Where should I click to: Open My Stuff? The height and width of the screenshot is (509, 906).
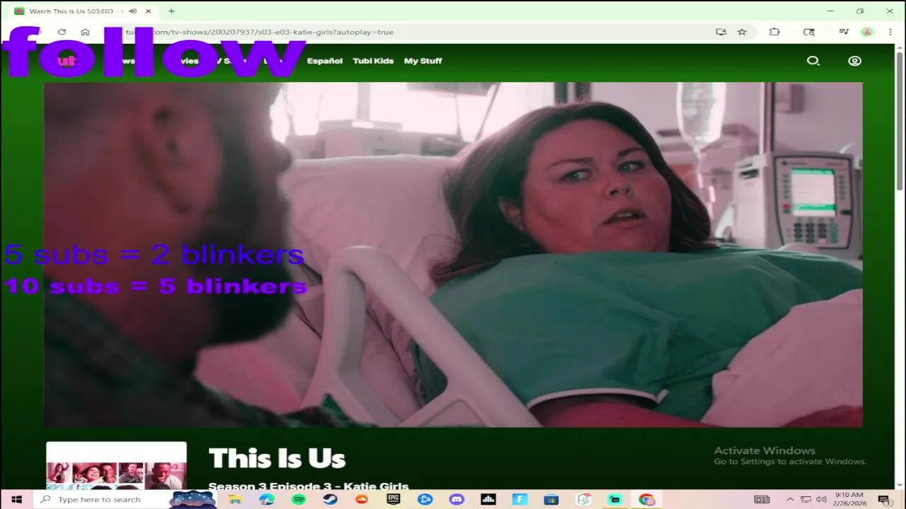423,61
